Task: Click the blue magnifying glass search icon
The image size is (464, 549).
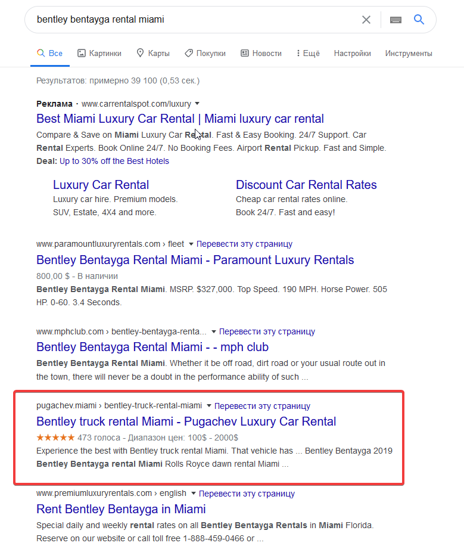Action: tap(419, 19)
